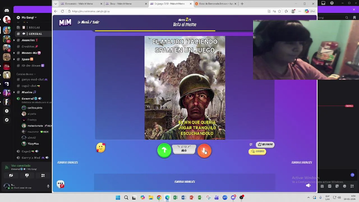Join the Garry's Mod voice channel
This screenshot has width=359, height=202.
pyautogui.click(x=34, y=158)
